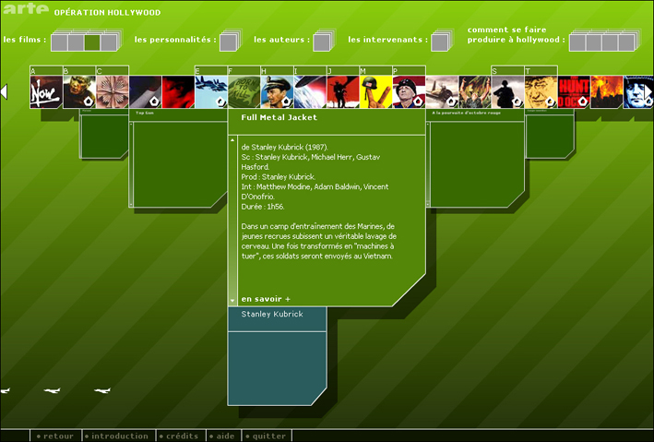Jump to letter S tab
This screenshot has height=442, width=654.
507,70
